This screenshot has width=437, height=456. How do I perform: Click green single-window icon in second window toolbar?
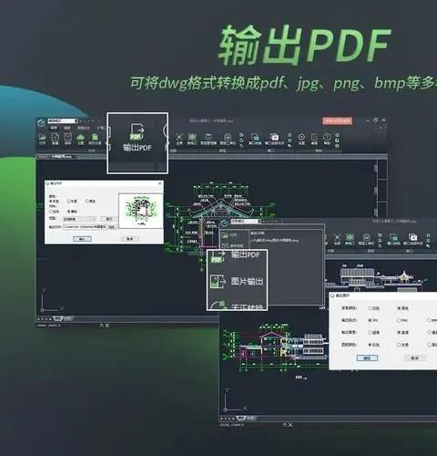(x=350, y=239)
